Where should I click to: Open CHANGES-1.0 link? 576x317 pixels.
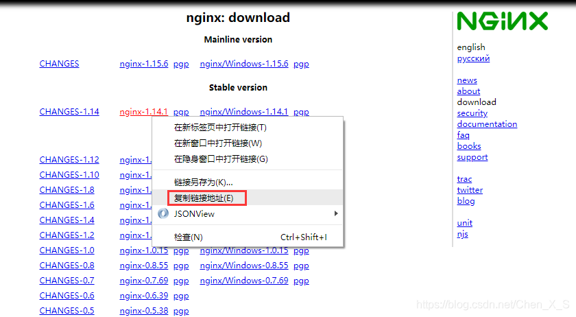point(67,250)
